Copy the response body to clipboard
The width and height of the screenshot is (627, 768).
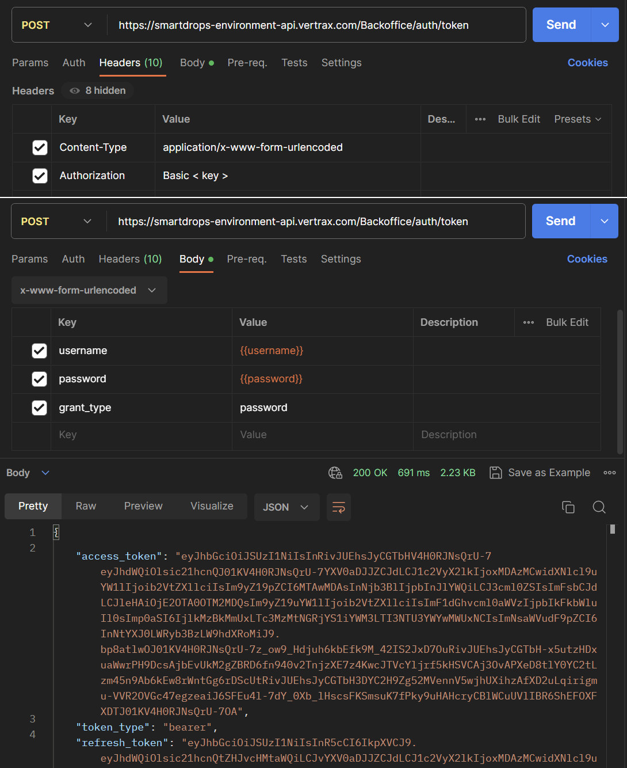[x=568, y=507]
